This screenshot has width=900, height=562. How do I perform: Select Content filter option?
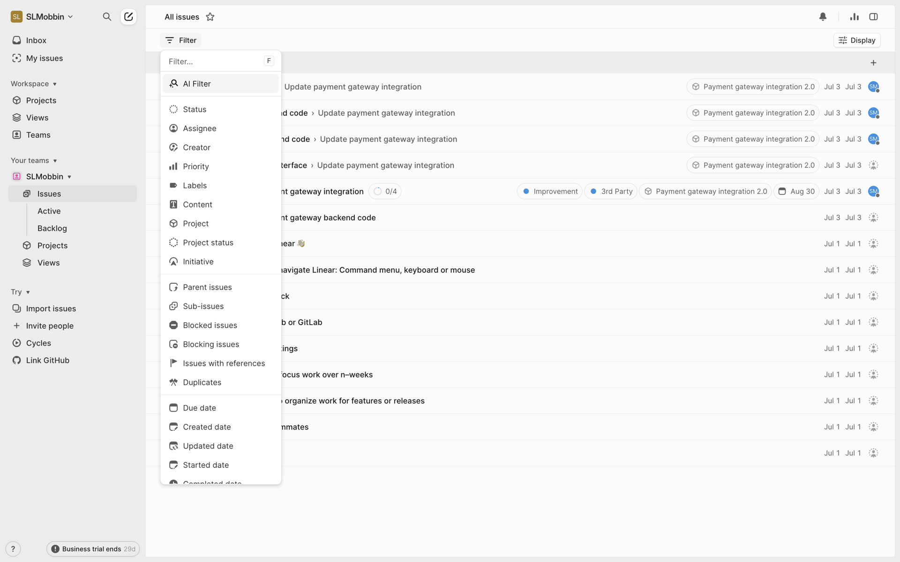(x=221, y=205)
